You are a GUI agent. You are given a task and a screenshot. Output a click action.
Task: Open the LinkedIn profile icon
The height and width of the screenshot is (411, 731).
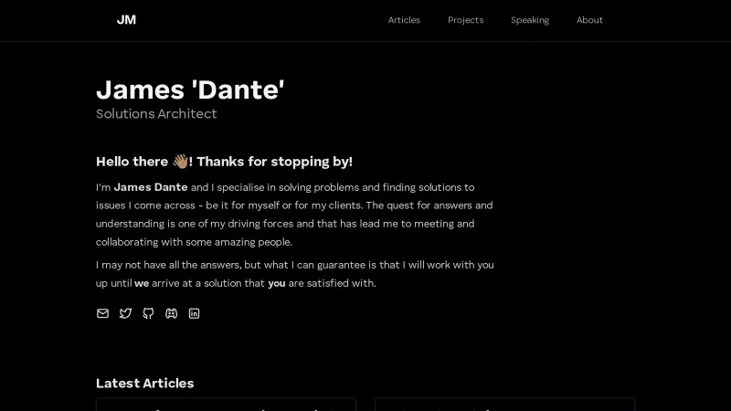coord(194,313)
